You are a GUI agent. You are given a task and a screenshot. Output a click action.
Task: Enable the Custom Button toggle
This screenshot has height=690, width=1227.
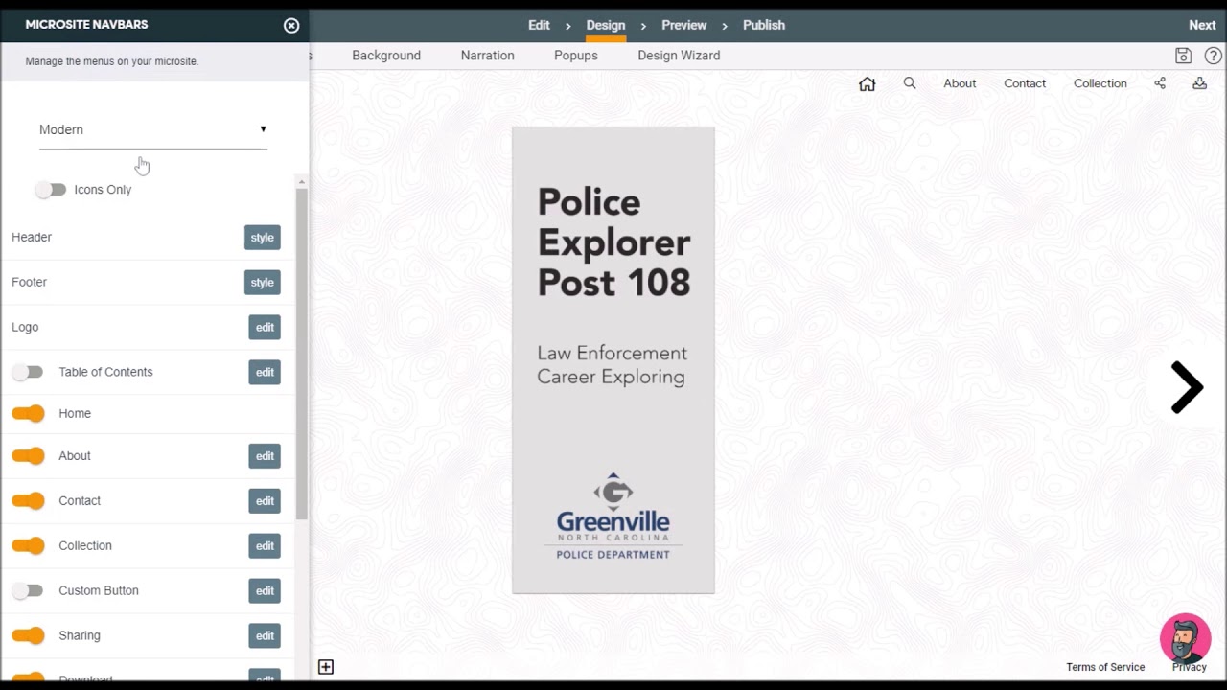[28, 590]
